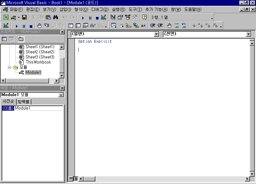The width and height of the screenshot is (256, 184).
Task: Click the Module1 name property field
Action: (x=38, y=108)
